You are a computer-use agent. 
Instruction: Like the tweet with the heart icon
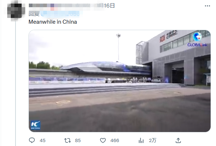(x=103, y=140)
